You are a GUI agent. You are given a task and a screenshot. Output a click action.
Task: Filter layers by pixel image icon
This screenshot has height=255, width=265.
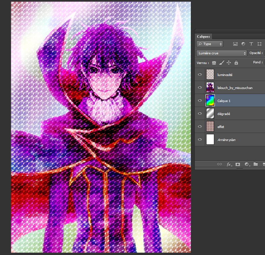[x=235, y=44]
